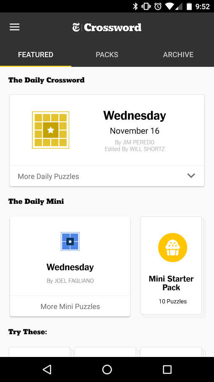Screen dimensions: 214x382
Task: Tap the Android home circle button
Action: 107,370
